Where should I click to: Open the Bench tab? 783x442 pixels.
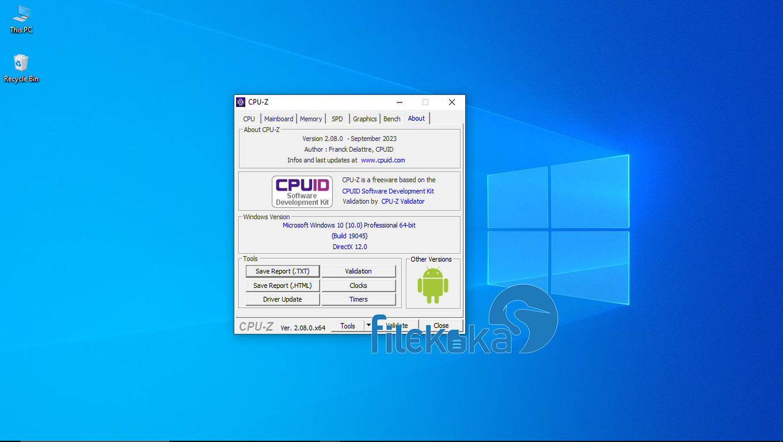click(x=392, y=119)
